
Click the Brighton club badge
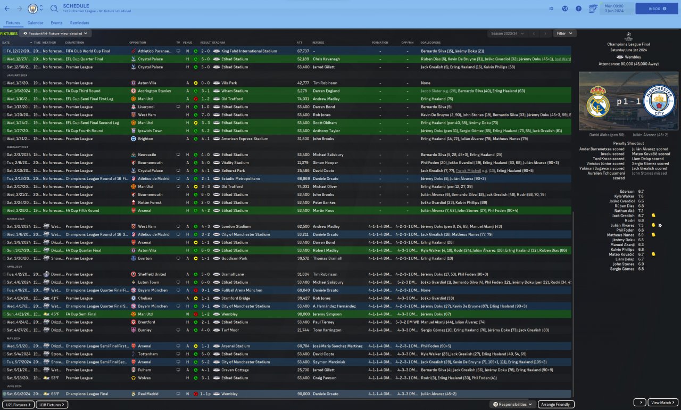pos(133,138)
